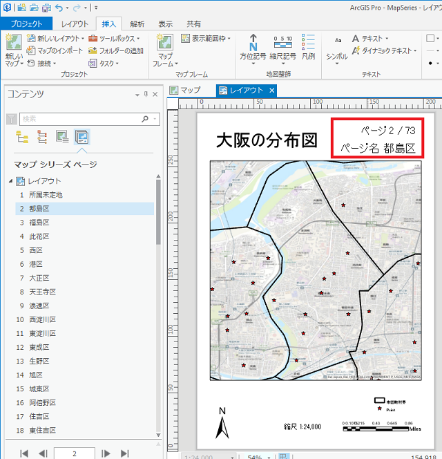Select page 18 東住吉区
442x459 pixels.
click(84, 430)
